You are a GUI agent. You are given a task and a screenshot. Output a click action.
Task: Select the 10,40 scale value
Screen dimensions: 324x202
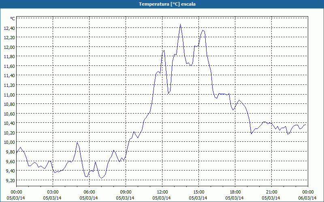9,123
